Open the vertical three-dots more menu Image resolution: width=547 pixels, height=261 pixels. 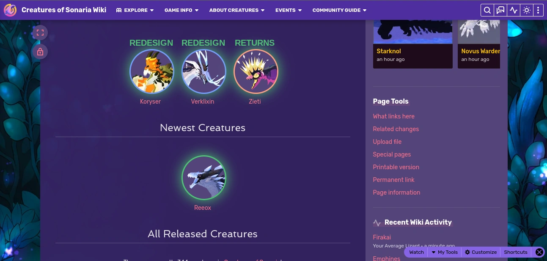click(x=538, y=10)
